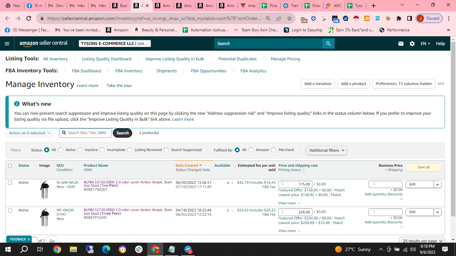Screen dimensions: 456x256
Task: Click the Search SKU, Title, ISBN field
Action: [85, 133]
